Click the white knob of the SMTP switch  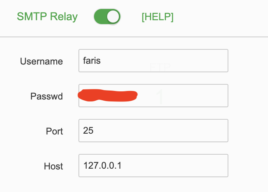coord(113,17)
